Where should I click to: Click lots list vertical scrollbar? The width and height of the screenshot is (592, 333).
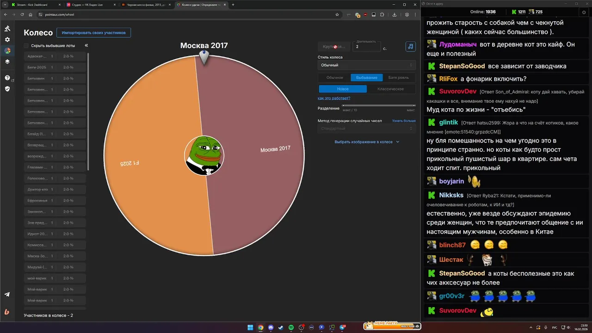(x=88, y=111)
